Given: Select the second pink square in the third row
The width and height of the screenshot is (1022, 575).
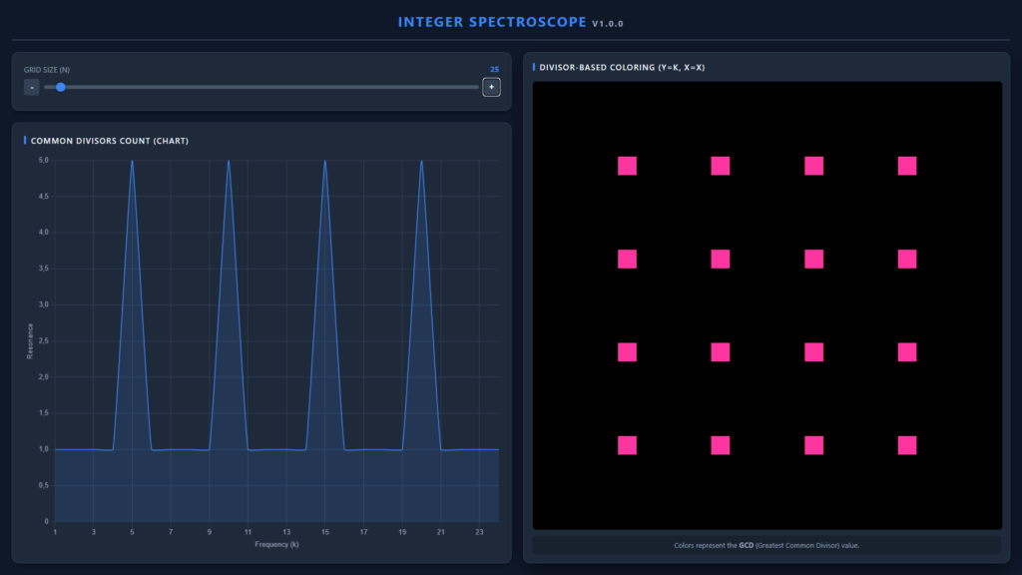Looking at the screenshot, I should (720, 352).
